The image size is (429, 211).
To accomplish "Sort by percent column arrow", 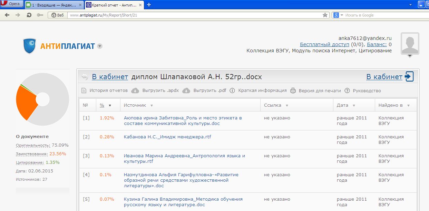I will (110, 105).
